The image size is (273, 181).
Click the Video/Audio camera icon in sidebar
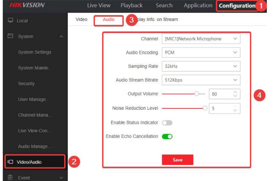coord(10,162)
